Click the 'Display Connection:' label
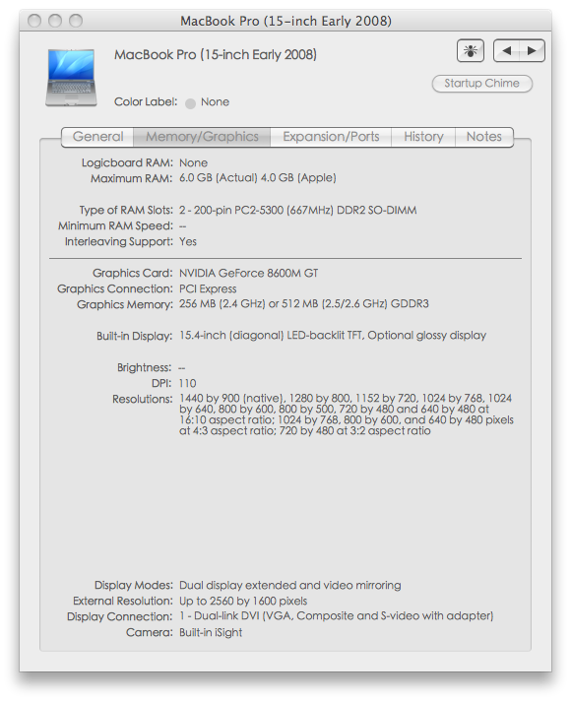The image size is (571, 701). point(119,616)
